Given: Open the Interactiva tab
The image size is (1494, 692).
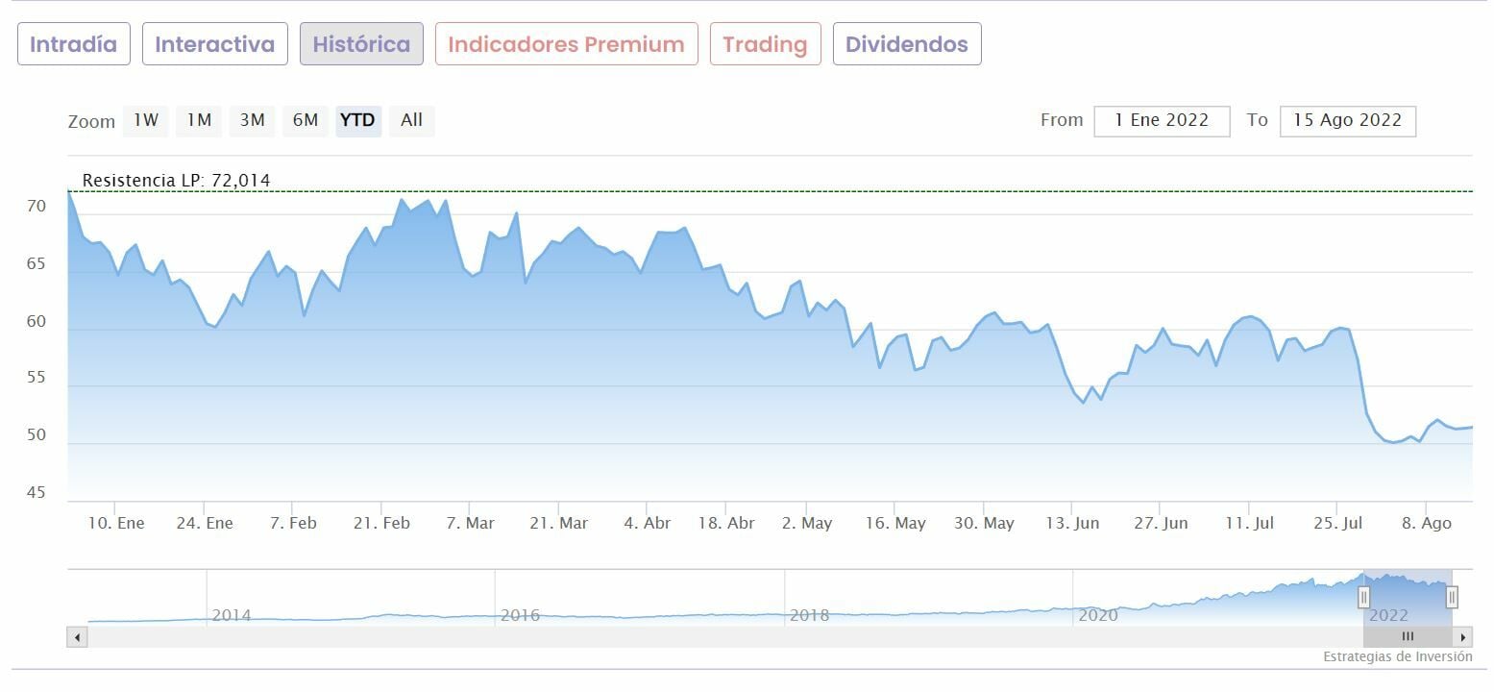Looking at the screenshot, I should pos(215,44).
